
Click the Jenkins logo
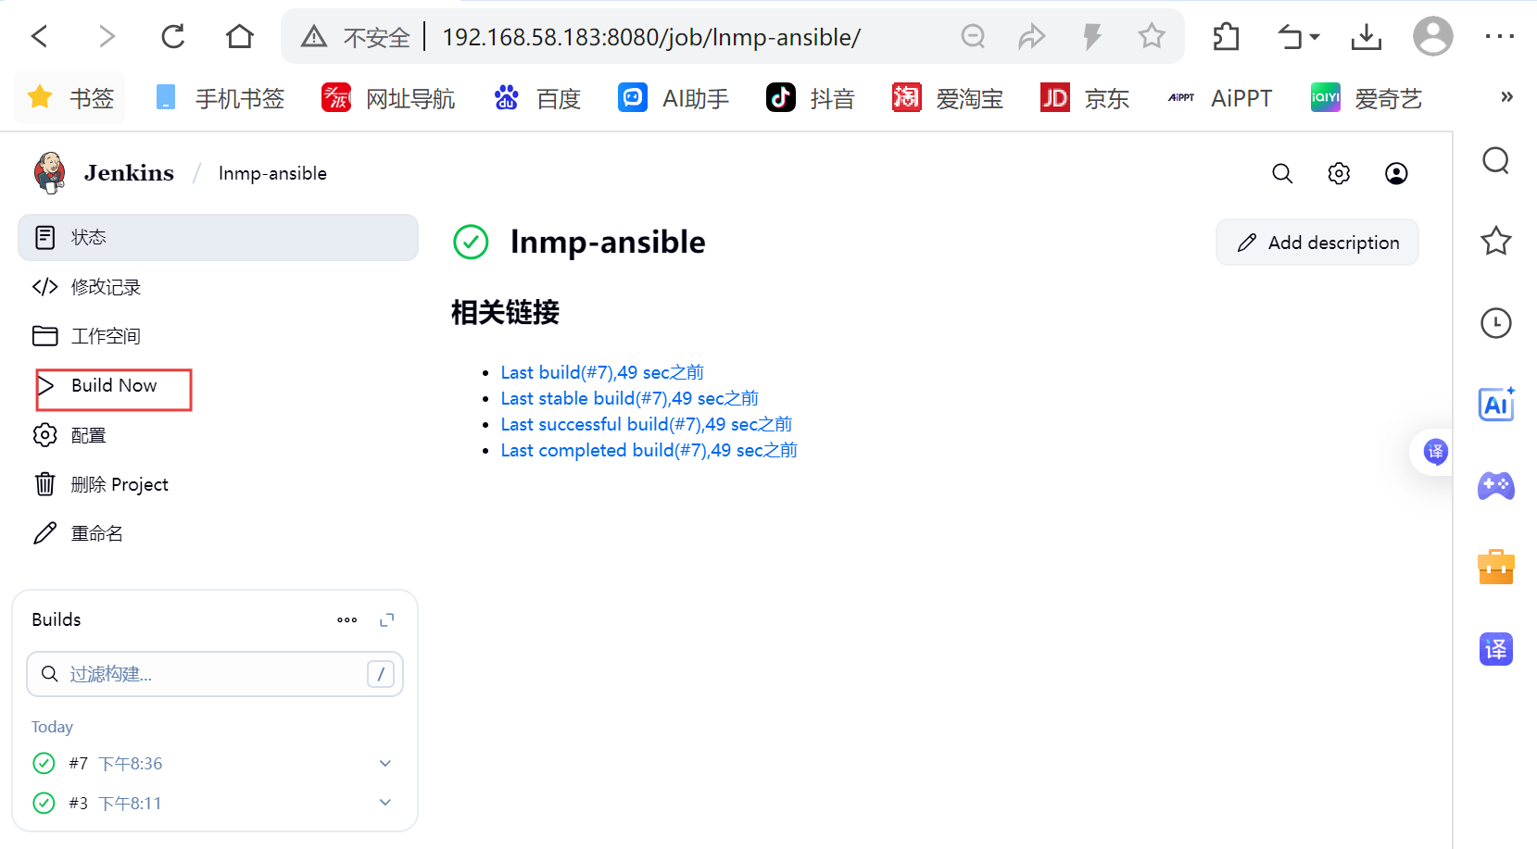pos(50,173)
